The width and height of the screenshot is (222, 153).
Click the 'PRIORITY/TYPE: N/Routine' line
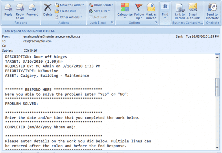(32, 71)
